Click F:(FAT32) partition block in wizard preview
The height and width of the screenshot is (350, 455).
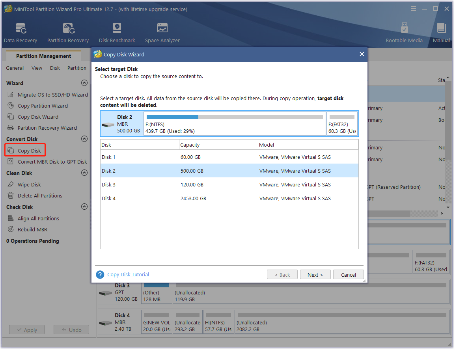click(342, 124)
